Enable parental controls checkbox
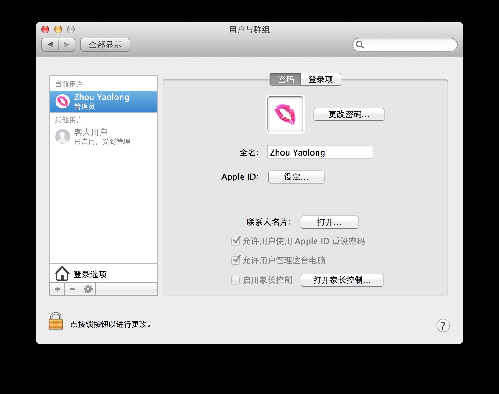This screenshot has width=499, height=394. (x=235, y=280)
